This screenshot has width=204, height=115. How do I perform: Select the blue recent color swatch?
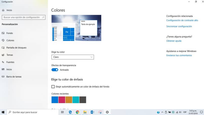click(55, 100)
